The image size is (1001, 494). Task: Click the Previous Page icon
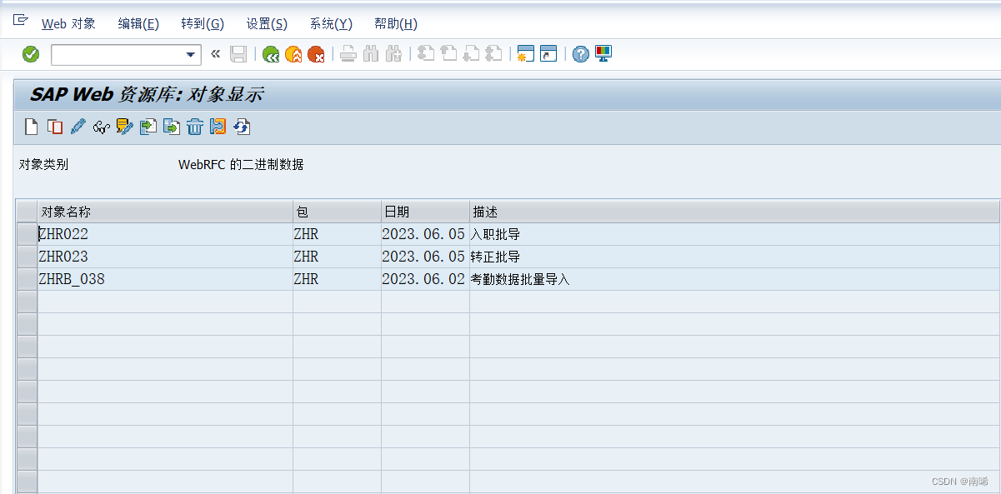click(448, 54)
